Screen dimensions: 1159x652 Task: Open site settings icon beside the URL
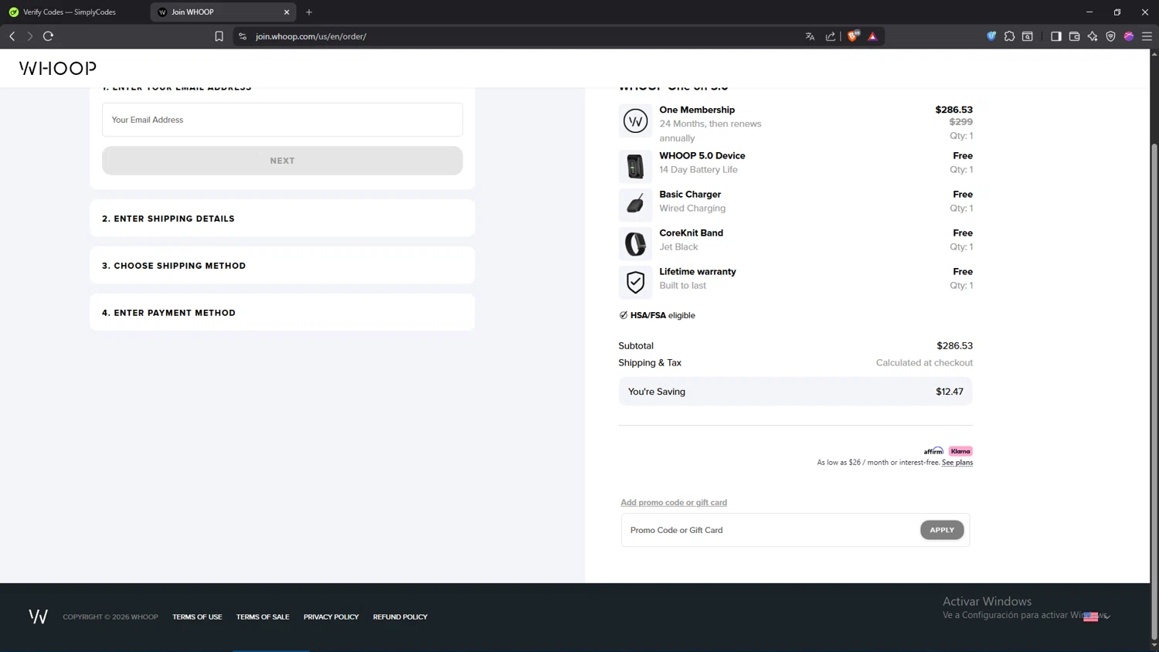pos(243,36)
